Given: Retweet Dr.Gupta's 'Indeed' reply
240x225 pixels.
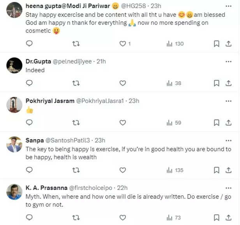Looking at the screenshot, I should tap(76, 83).
